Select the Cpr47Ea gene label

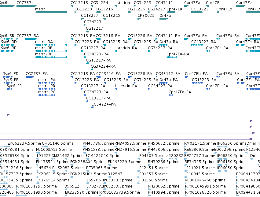[x=174, y=9]
